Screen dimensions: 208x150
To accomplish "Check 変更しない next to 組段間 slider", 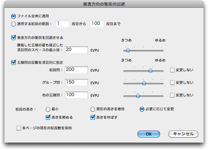I will [x=172, y=70].
